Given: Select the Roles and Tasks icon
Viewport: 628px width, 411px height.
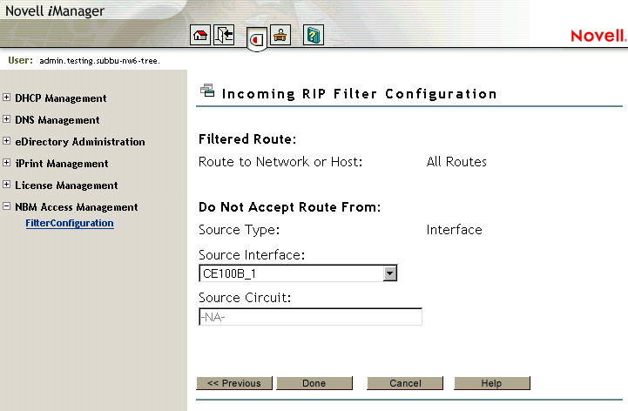Looking at the screenshot, I should coord(257,39).
